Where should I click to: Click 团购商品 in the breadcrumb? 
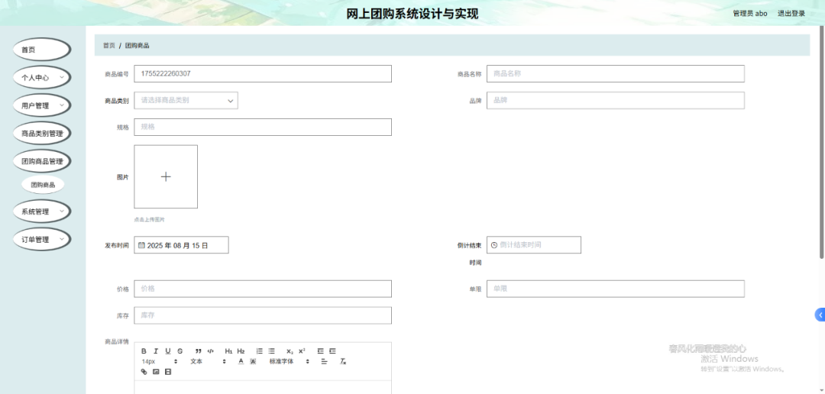[x=137, y=46]
